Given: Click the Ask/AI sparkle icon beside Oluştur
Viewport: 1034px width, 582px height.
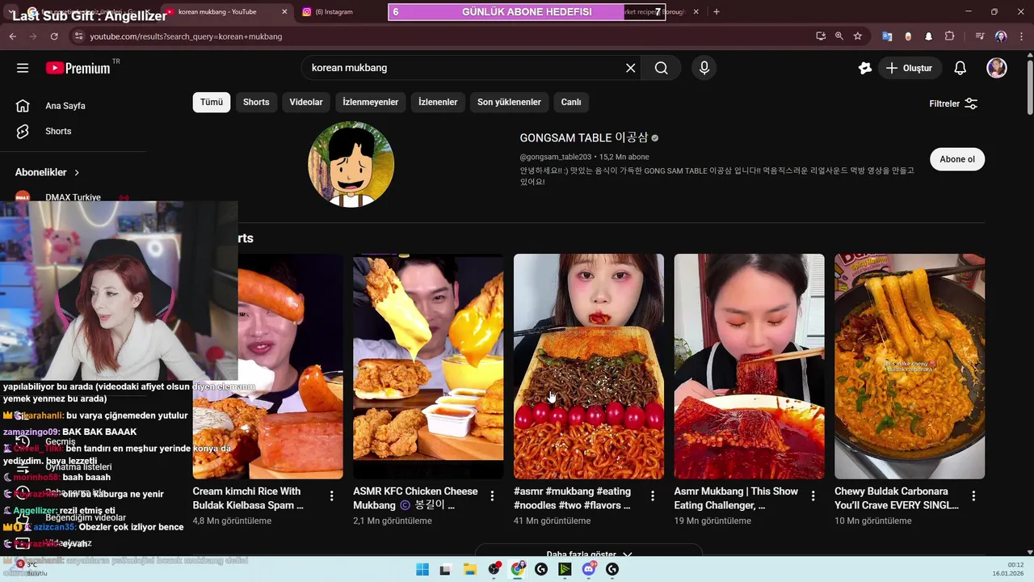Looking at the screenshot, I should [865, 68].
